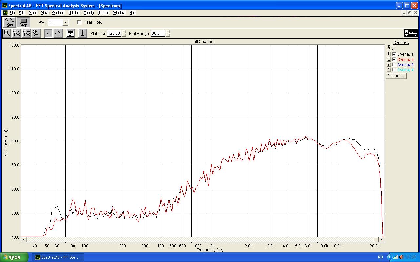Screen dimensions: 420x262
Task: Expand the Avg averaging dropdown
Action: pos(65,23)
